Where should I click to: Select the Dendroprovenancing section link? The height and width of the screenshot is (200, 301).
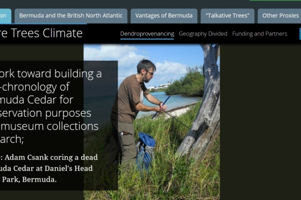pos(147,34)
